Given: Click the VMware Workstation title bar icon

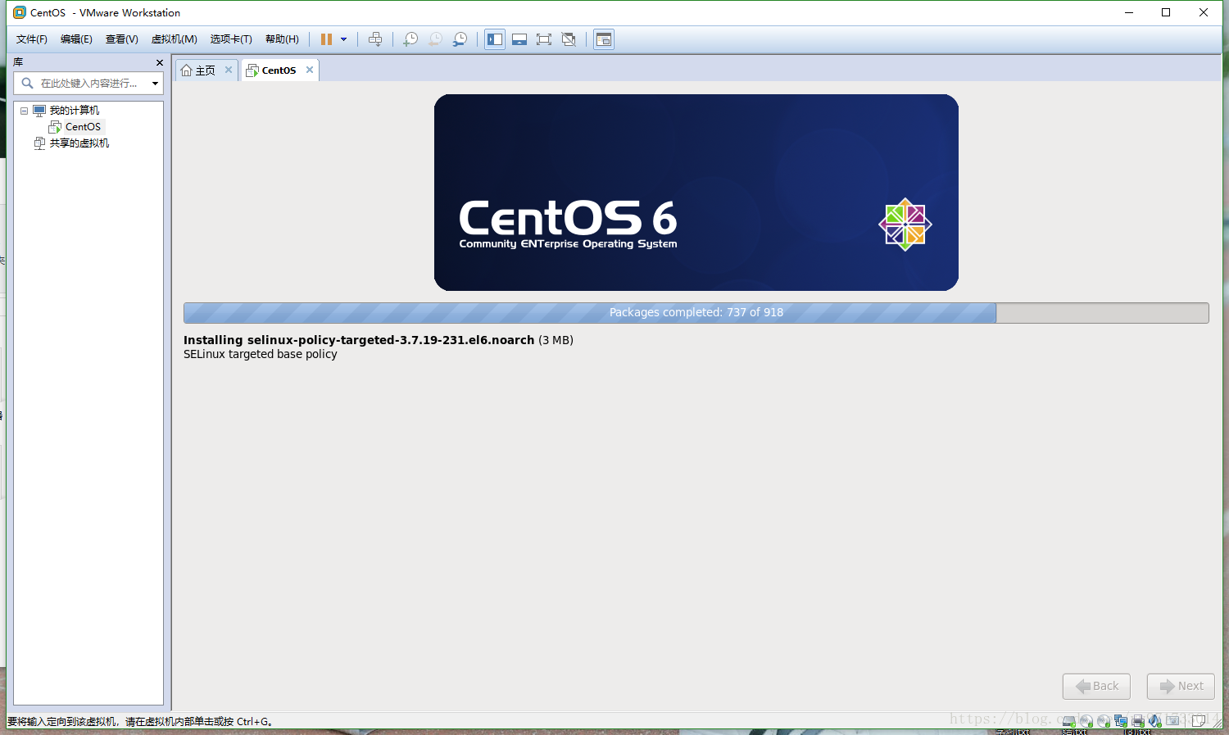Looking at the screenshot, I should click(20, 12).
